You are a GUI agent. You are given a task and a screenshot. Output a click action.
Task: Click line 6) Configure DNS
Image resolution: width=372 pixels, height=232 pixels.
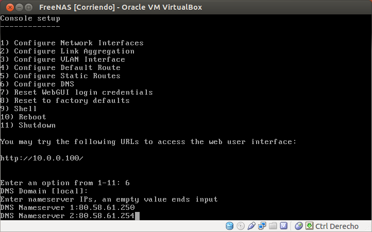point(37,84)
